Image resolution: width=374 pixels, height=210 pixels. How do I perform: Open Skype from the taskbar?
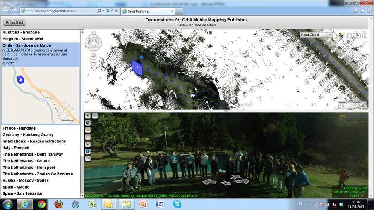click(x=177, y=204)
